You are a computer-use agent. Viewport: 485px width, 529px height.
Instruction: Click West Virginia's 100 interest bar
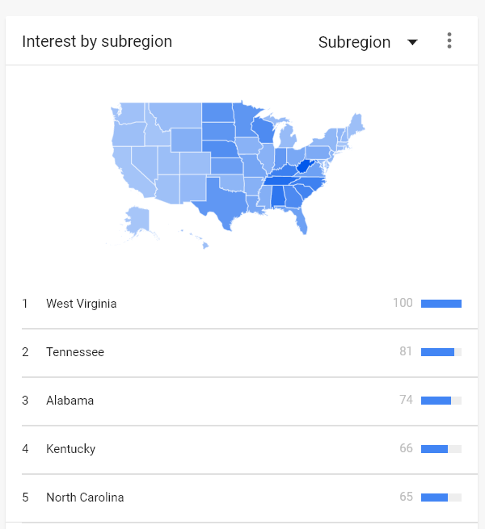click(x=441, y=304)
